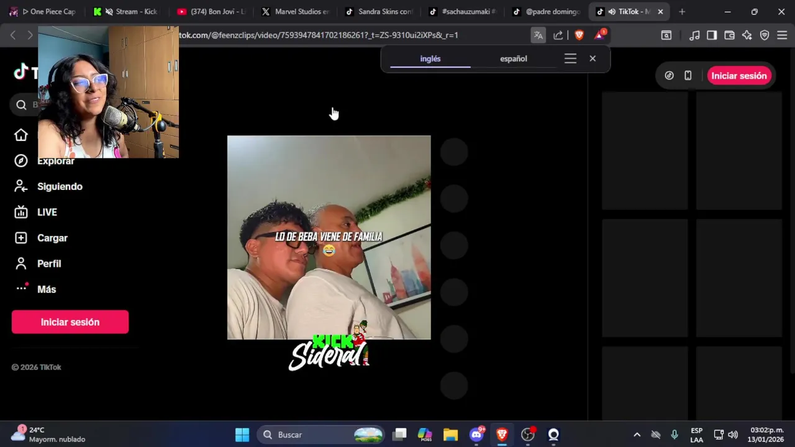Open the clock and date panel
The image size is (795, 447).
[766, 435]
